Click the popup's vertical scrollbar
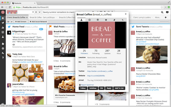The height and width of the screenshot is (107, 171). point(126,53)
